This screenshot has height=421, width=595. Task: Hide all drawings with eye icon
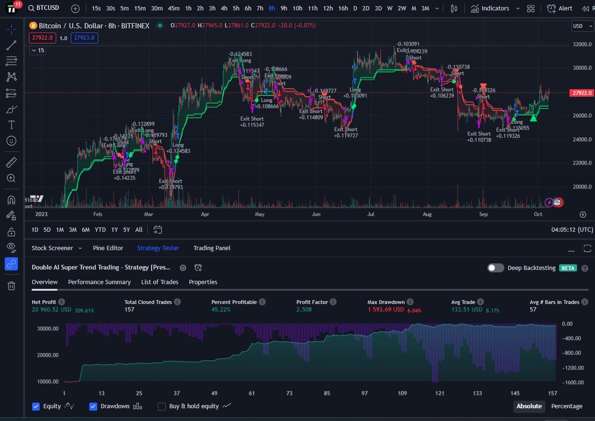point(11,247)
